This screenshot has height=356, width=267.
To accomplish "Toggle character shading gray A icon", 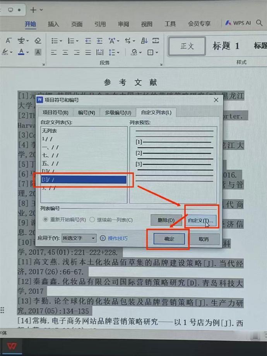I will [38, 52].
